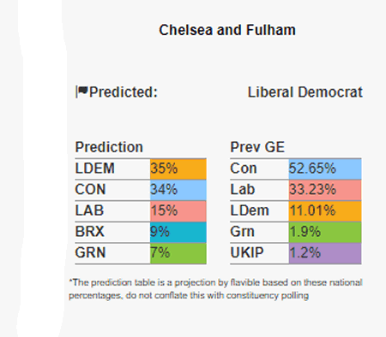Image resolution: width=386 pixels, height=337 pixels.
Task: Click the pink LAB 15% cell
Action: point(178,211)
